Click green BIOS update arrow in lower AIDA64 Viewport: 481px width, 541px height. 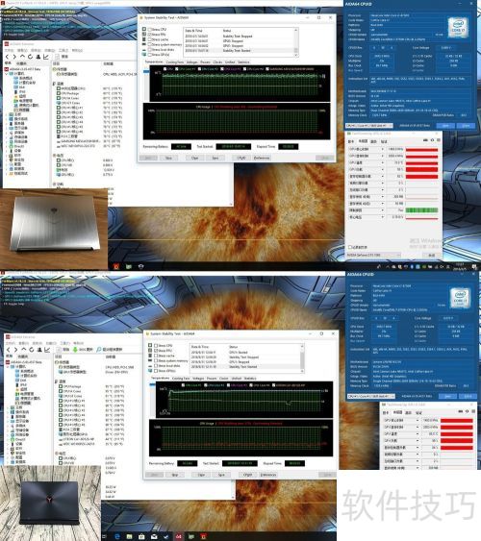click(75, 350)
